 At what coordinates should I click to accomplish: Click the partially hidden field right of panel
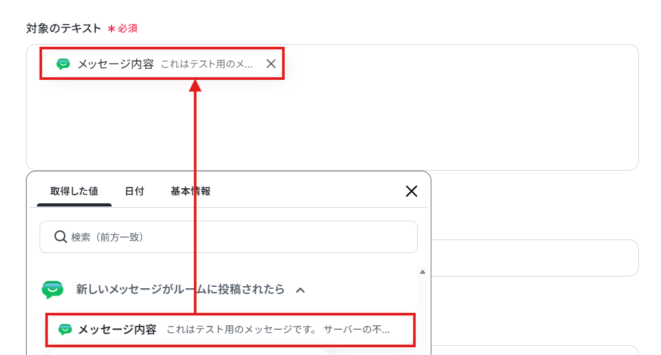pos(535,258)
